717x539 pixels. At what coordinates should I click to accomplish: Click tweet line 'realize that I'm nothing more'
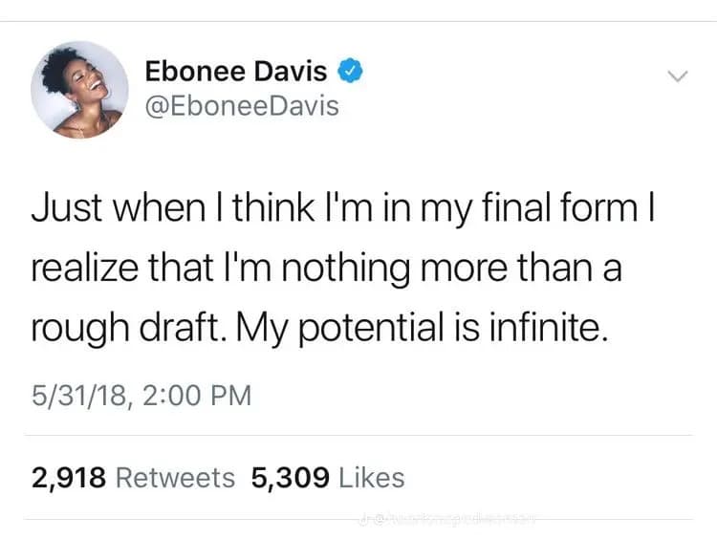(326, 269)
